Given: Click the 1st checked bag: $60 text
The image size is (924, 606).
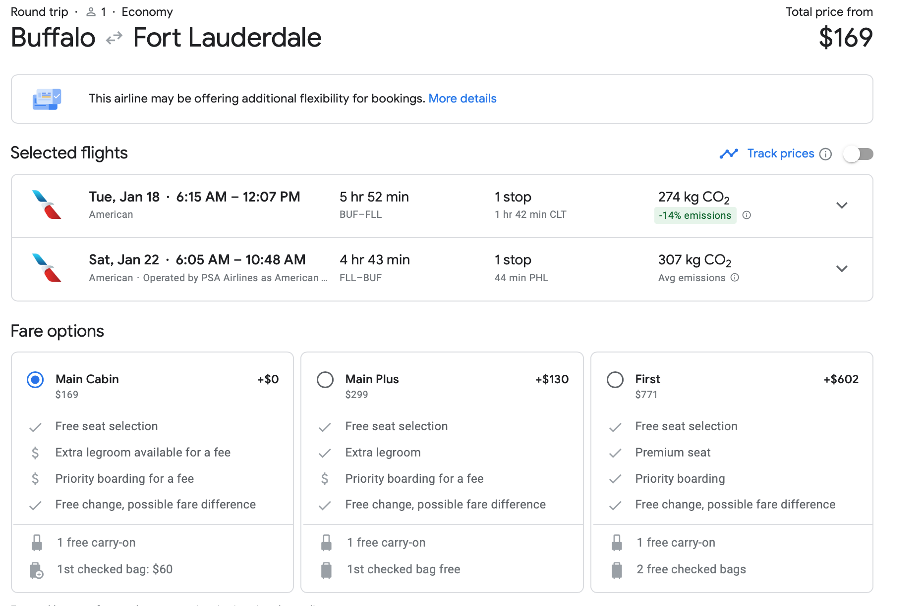Looking at the screenshot, I should click(x=115, y=569).
